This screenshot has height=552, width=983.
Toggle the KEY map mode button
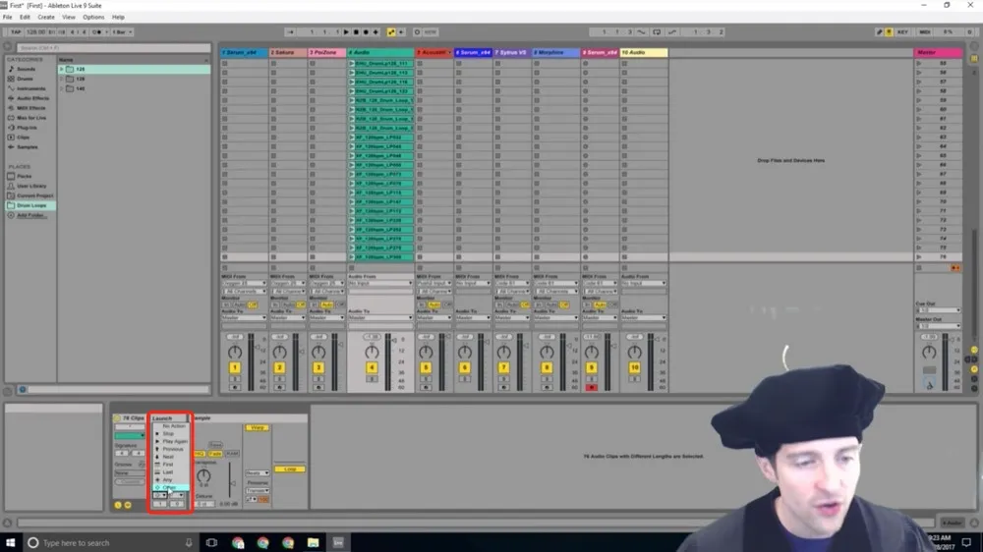[x=902, y=32]
